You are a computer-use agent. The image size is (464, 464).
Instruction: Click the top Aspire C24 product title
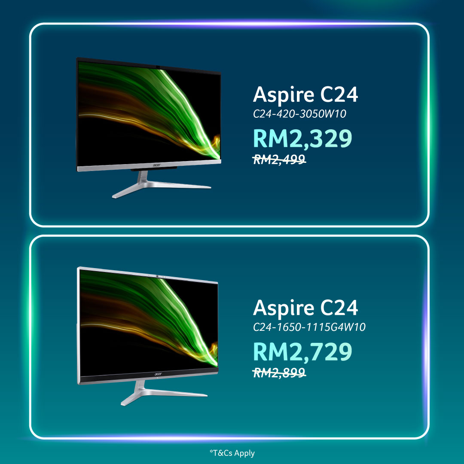305,95
